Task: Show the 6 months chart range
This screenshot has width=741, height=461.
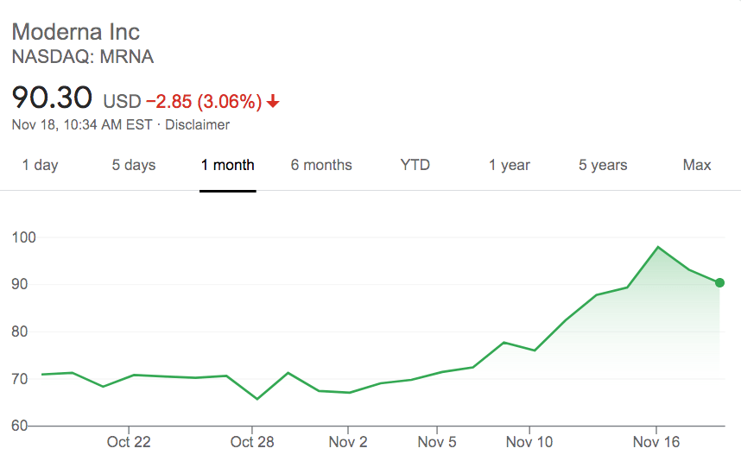Action: (x=321, y=165)
